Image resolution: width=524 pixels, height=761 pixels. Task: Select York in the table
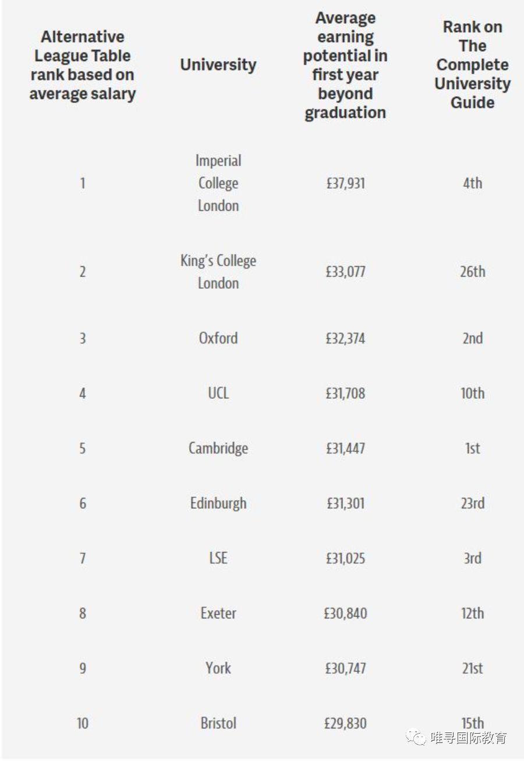pos(218,668)
